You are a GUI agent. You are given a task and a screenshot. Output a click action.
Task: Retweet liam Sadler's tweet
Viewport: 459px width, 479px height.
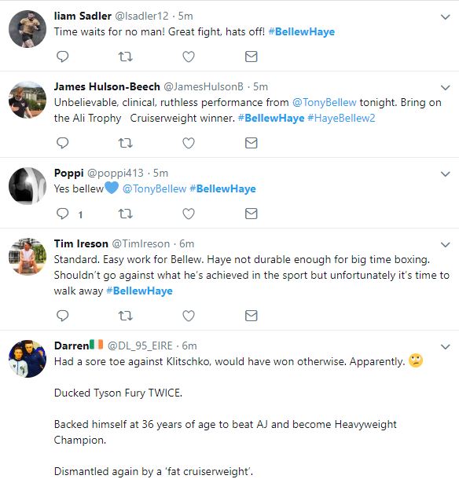coord(126,57)
